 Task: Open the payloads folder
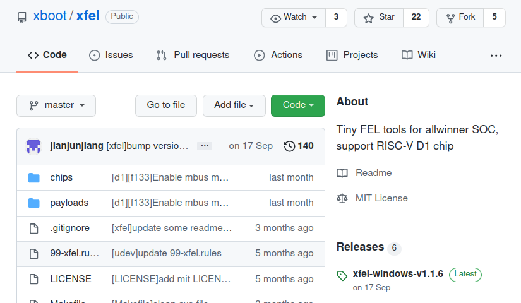click(69, 203)
